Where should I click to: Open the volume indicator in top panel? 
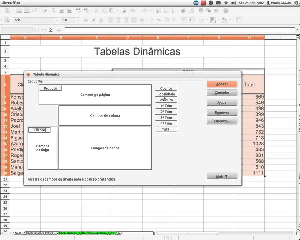click(233, 3)
